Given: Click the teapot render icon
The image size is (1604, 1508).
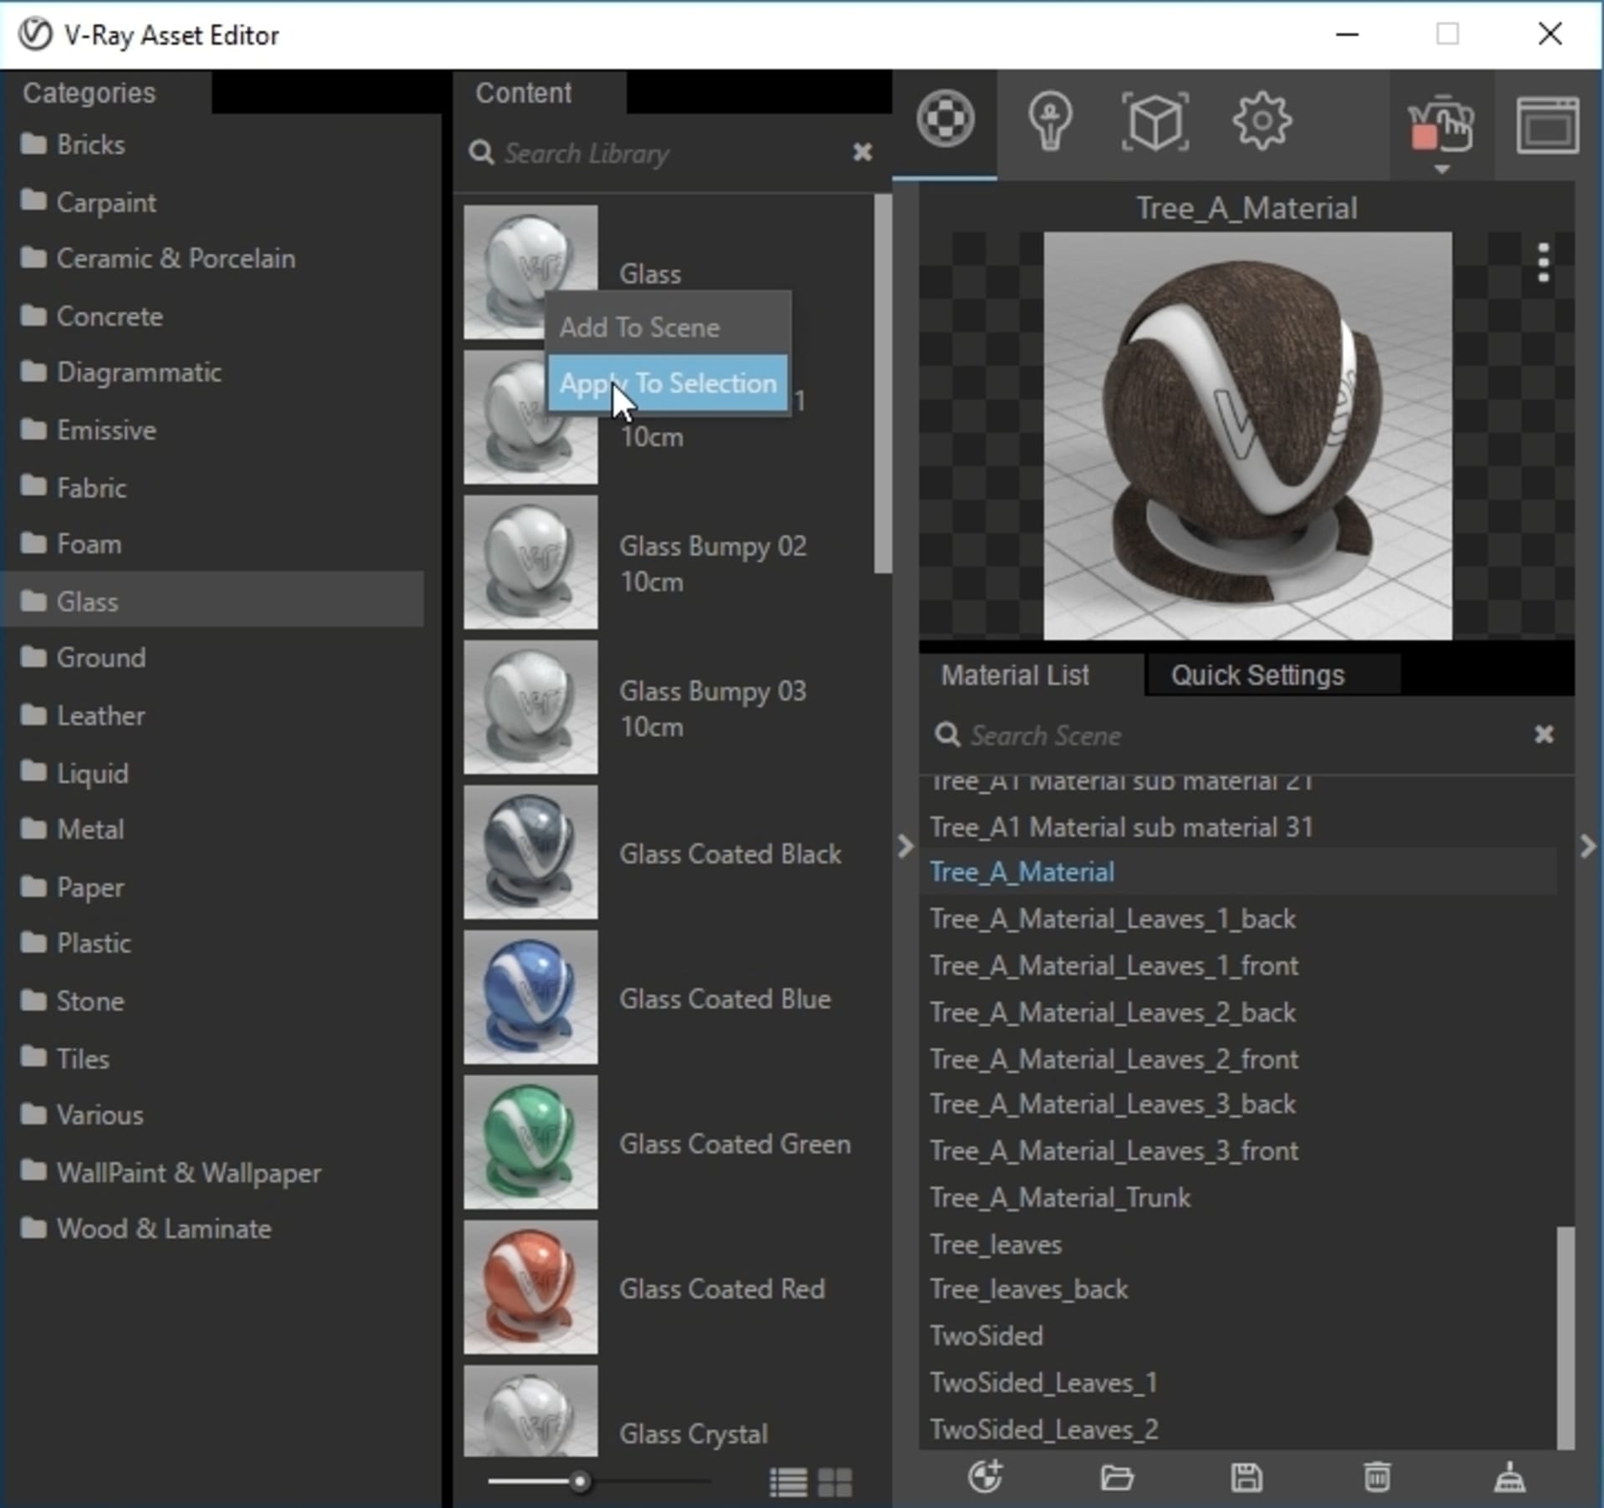Looking at the screenshot, I should 1441,125.
